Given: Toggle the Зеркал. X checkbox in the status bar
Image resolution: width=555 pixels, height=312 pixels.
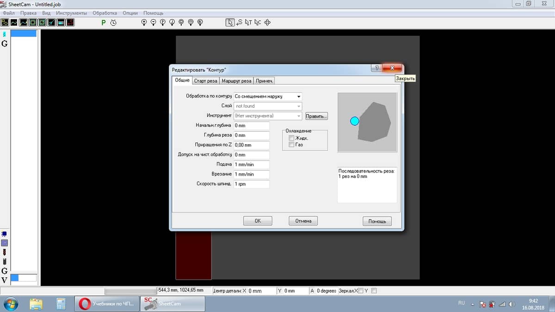Looking at the screenshot, I should pyautogui.click(x=361, y=291).
